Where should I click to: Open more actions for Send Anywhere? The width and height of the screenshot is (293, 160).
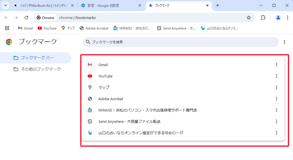[276, 121]
